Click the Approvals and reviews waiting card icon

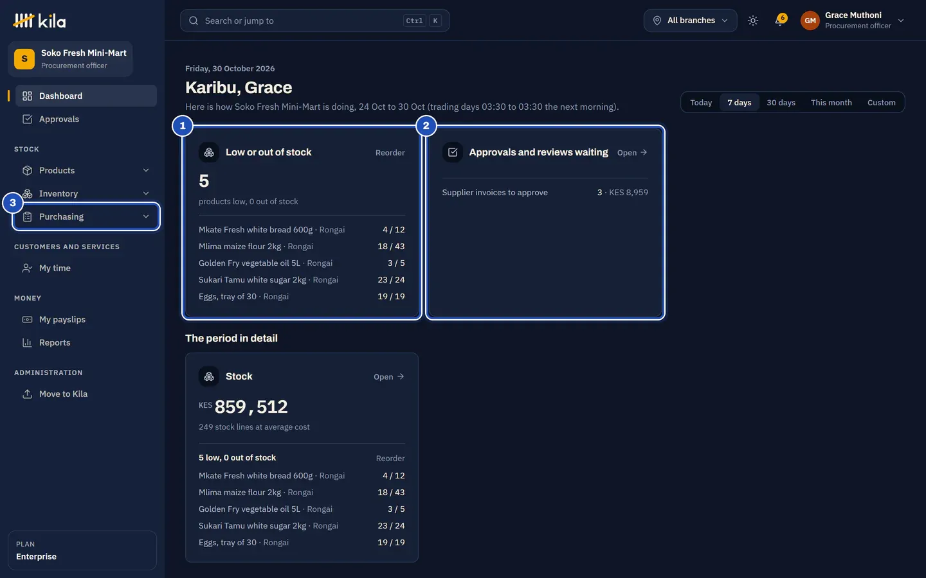coord(453,152)
